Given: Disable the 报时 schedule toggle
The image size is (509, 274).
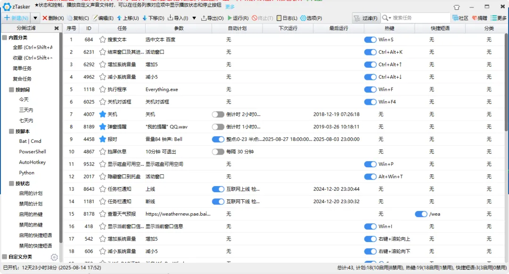Looking at the screenshot, I should [x=218, y=139].
